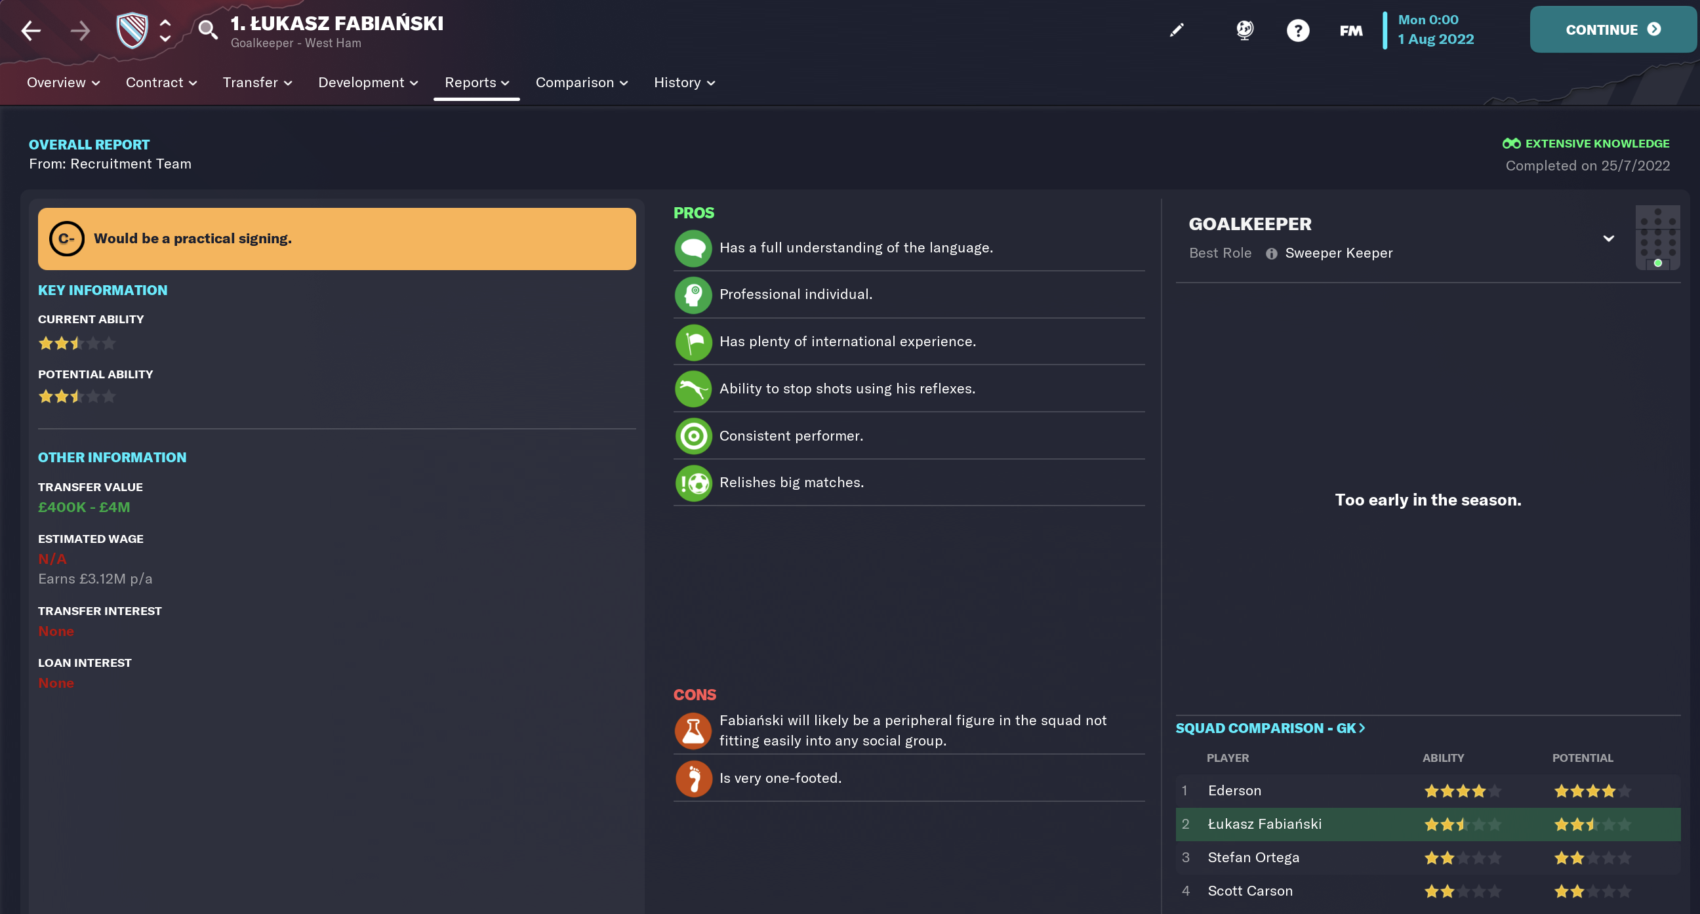Screen dimensions: 1700x914
Task: Click the big matches football icon
Action: click(x=693, y=483)
